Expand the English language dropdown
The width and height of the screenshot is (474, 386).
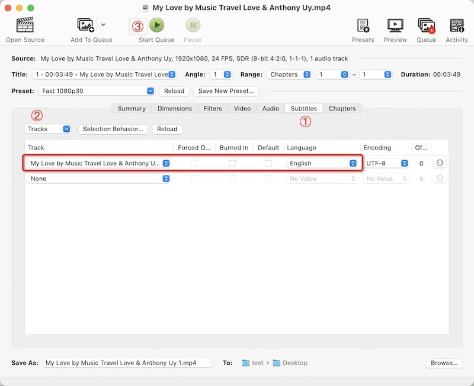(323, 163)
